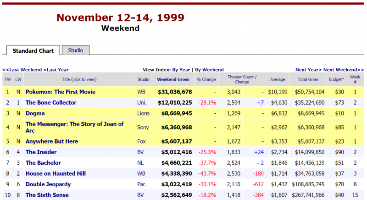Open View Index By Weekend
The height and width of the screenshot is (200, 367).
pos(209,70)
